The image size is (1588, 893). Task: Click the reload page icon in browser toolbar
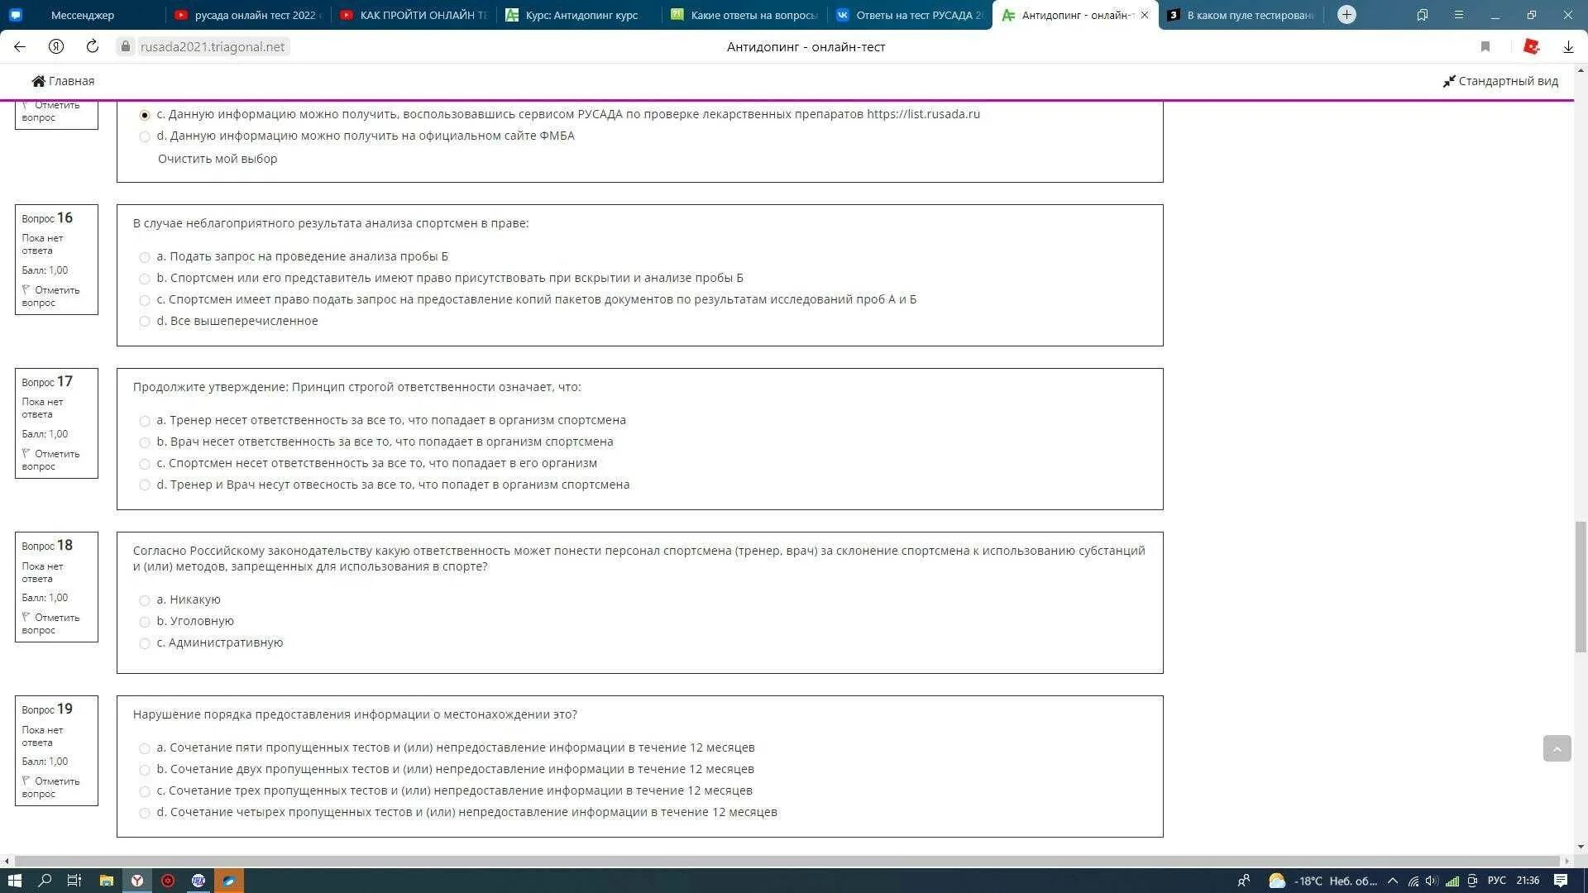point(93,45)
